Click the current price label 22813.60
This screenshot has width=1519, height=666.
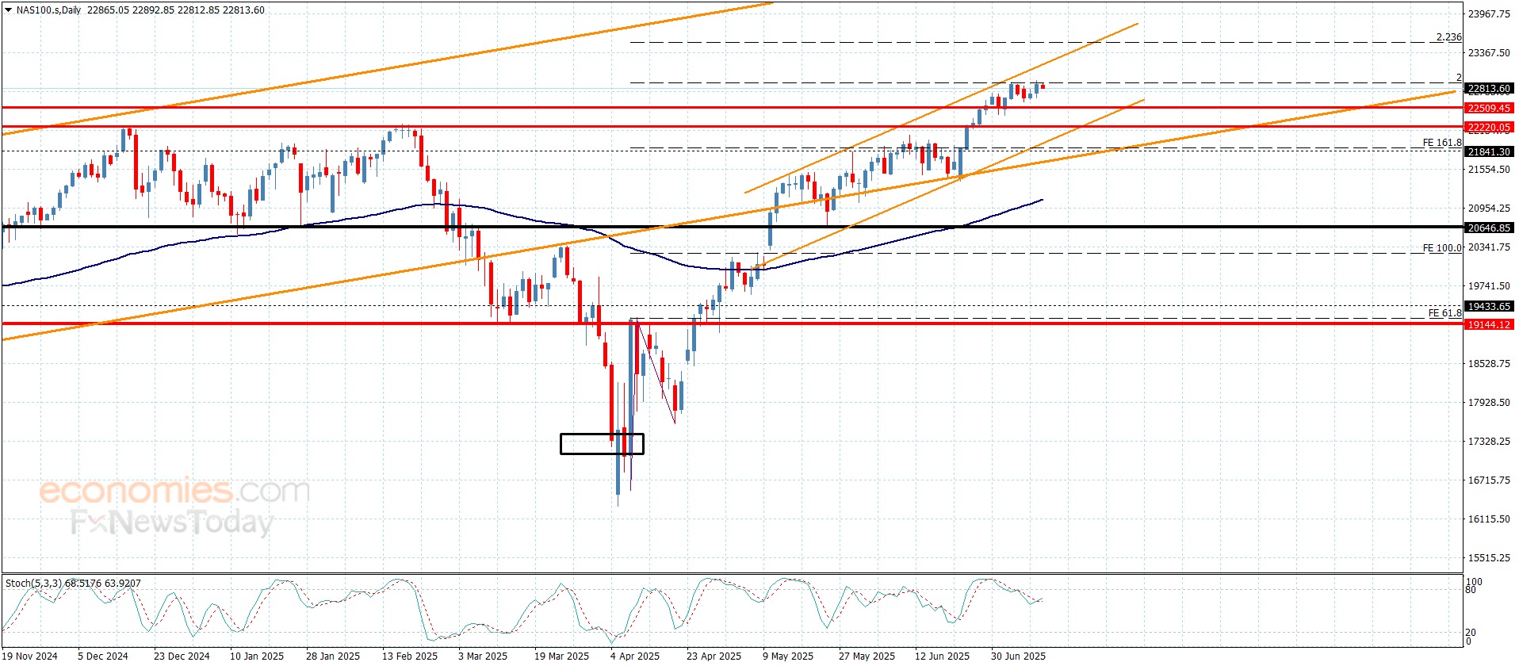[1489, 89]
